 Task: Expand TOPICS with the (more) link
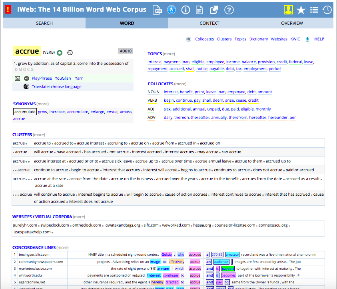point(169,54)
